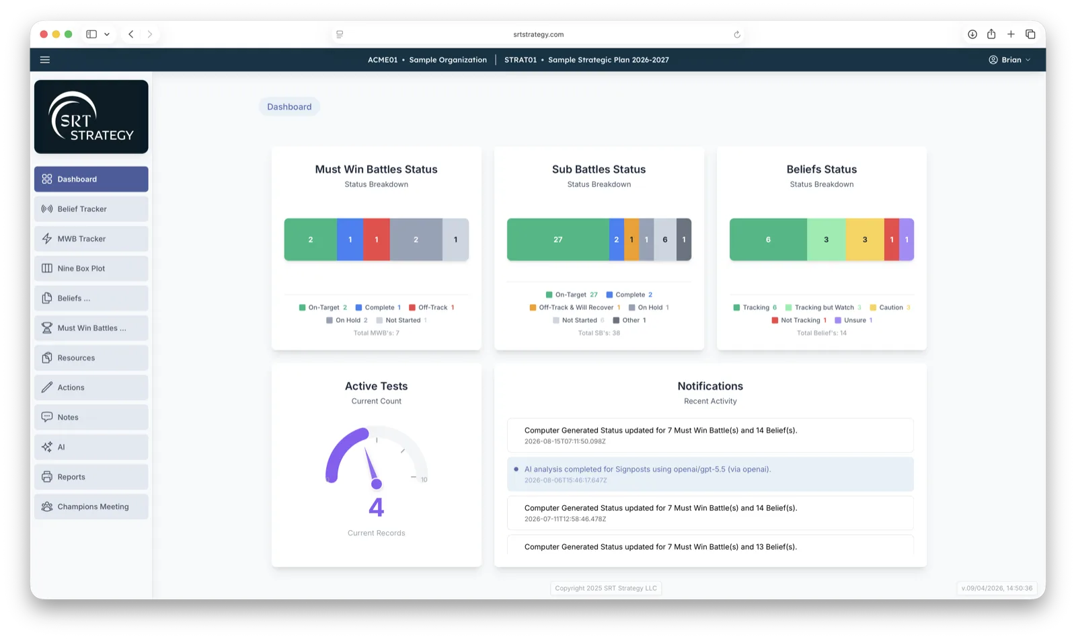
Task: Expand the Must Win Battles submenu
Action: (x=91, y=328)
